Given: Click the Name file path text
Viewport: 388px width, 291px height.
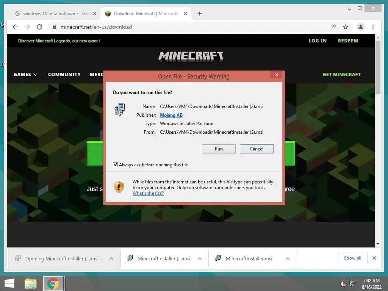Looking at the screenshot, I should pos(211,106).
